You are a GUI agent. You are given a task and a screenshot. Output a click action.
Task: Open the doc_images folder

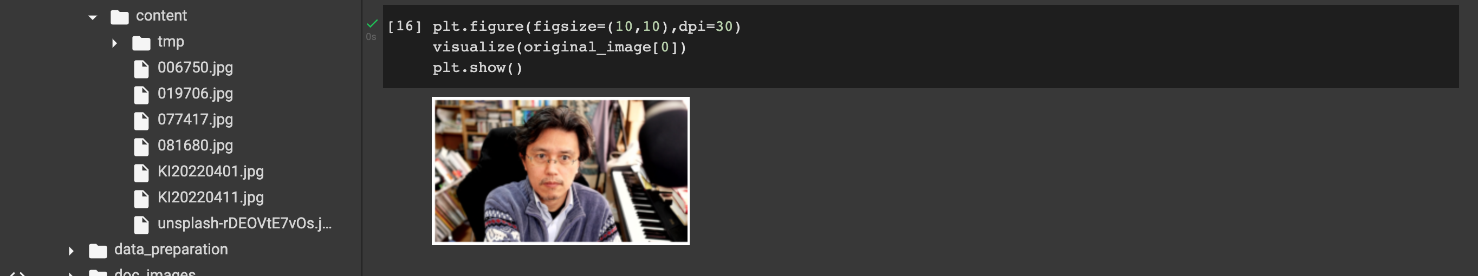pyautogui.click(x=154, y=273)
